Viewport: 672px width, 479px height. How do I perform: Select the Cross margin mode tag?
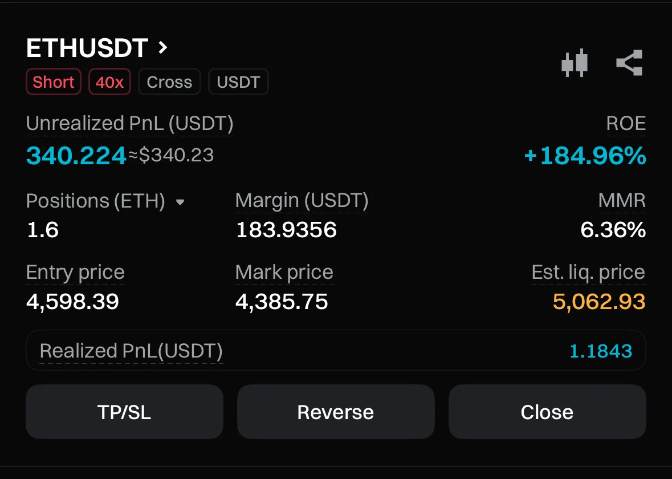point(169,82)
